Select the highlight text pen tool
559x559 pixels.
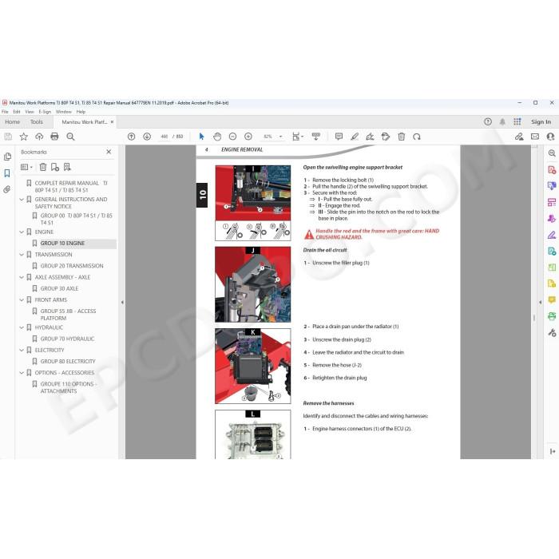coord(355,137)
